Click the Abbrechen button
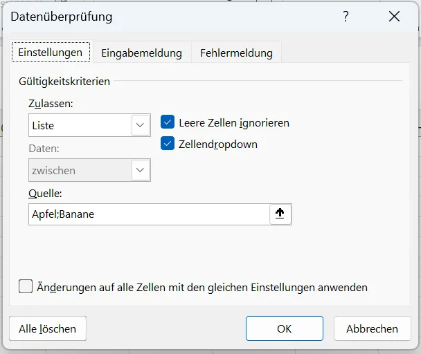421x354 pixels. pyautogui.click(x=372, y=328)
